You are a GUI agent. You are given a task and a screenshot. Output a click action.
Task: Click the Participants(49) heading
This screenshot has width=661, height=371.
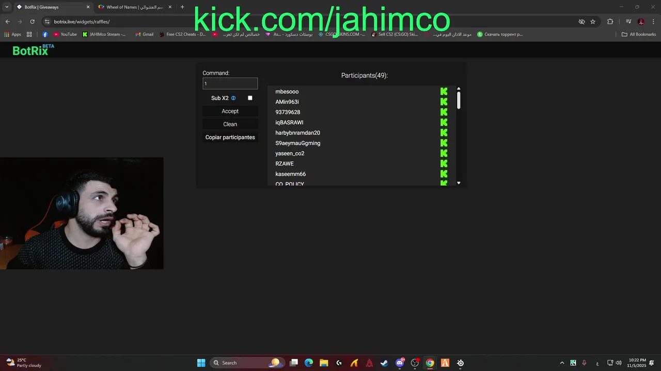point(364,75)
